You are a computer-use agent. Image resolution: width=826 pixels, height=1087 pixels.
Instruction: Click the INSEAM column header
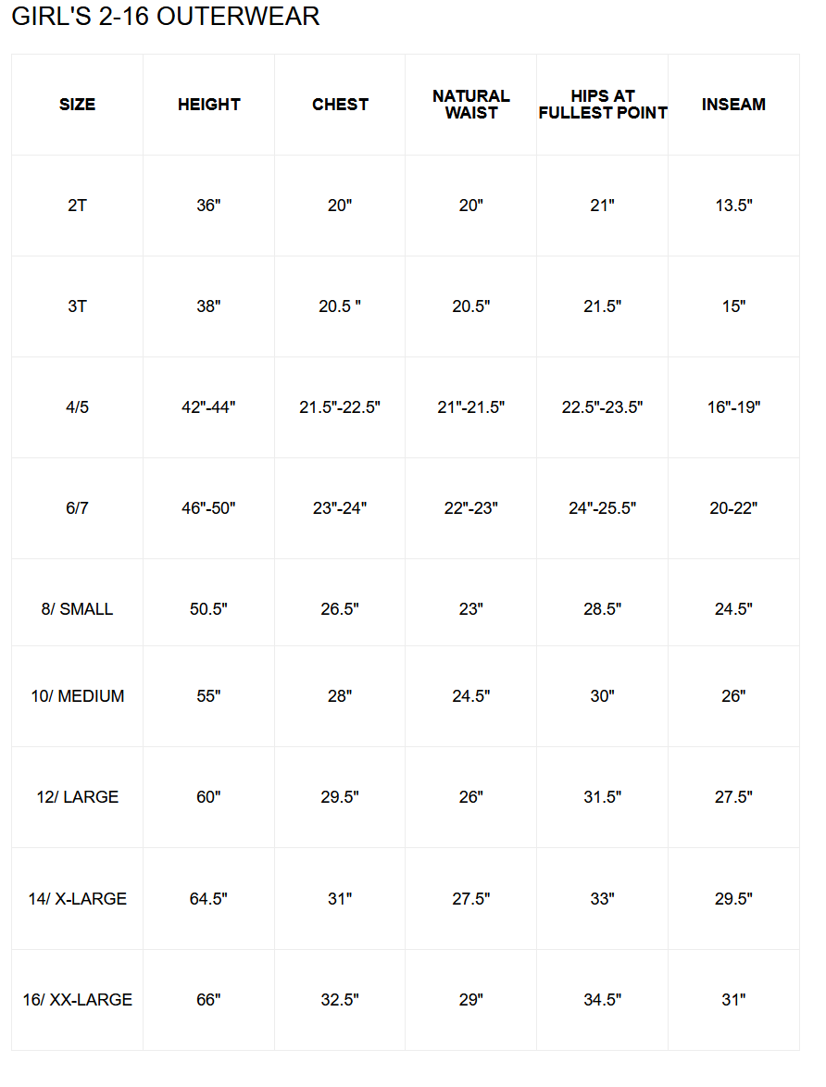[733, 105]
